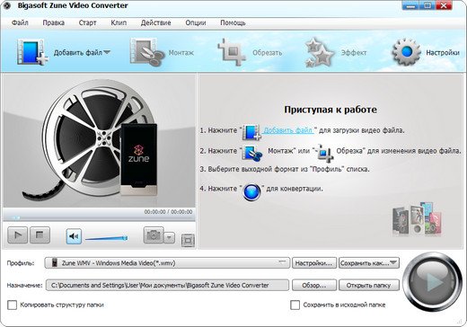Mute audio with the speaker button

(x=74, y=236)
